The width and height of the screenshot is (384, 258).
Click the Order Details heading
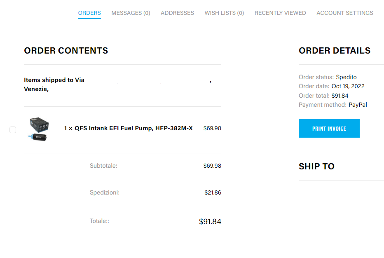334,51
